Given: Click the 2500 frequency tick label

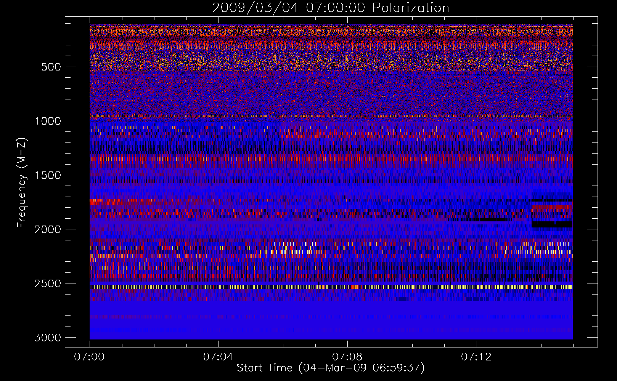Looking at the screenshot, I should (48, 283).
